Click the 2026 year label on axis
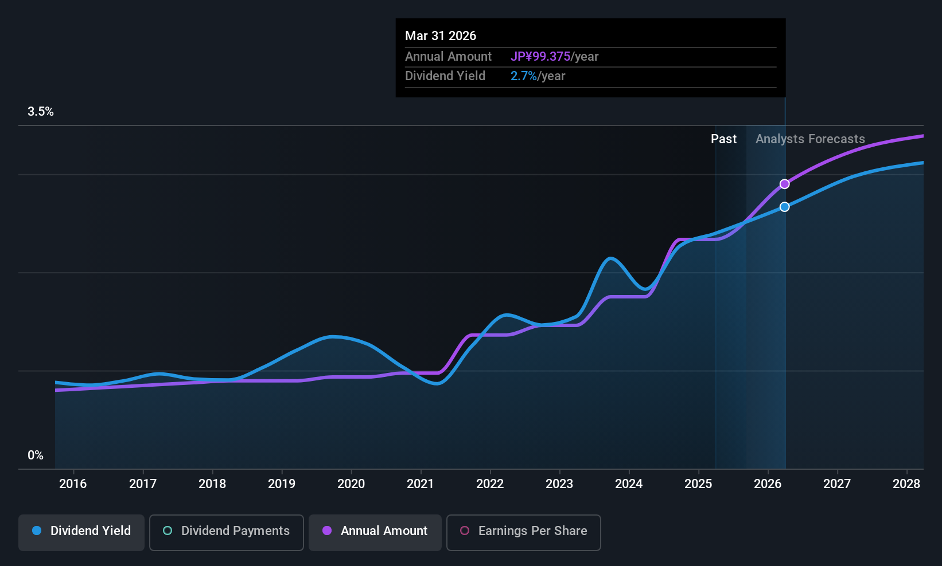Image resolution: width=942 pixels, height=566 pixels. click(x=767, y=484)
